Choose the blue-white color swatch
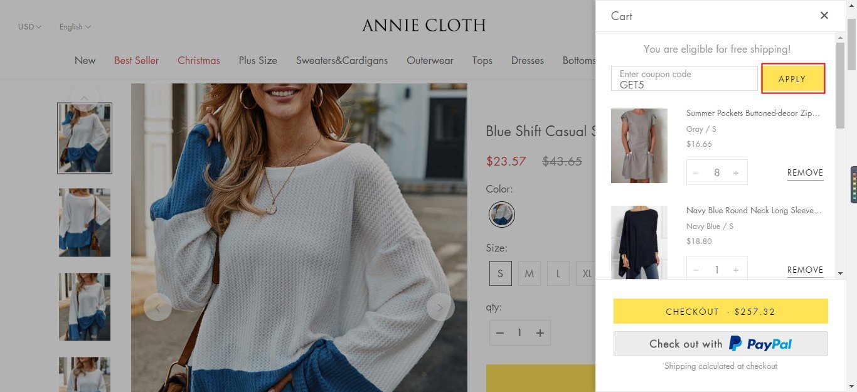This screenshot has height=392, width=857. pyautogui.click(x=502, y=215)
